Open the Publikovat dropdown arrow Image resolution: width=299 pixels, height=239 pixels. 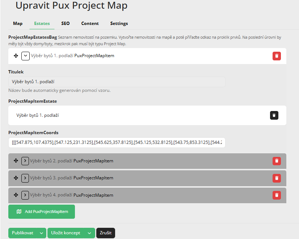coord(41,233)
